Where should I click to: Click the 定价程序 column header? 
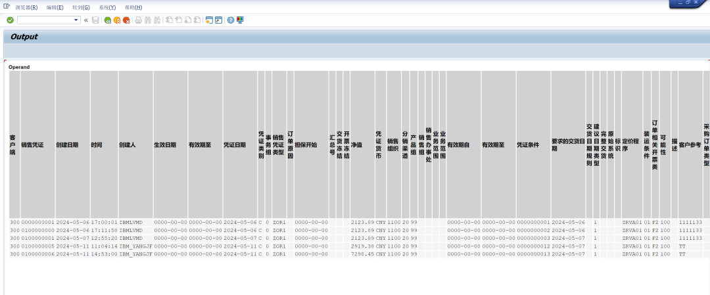(632, 145)
